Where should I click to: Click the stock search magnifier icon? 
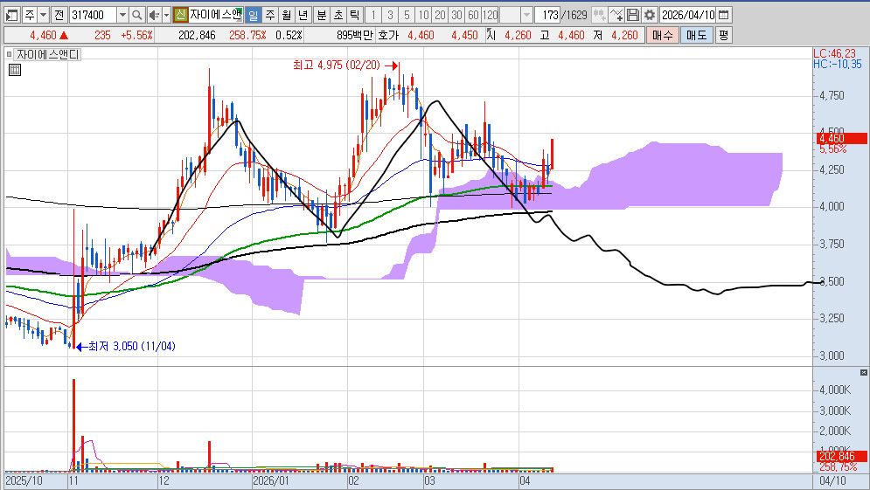pos(137,15)
